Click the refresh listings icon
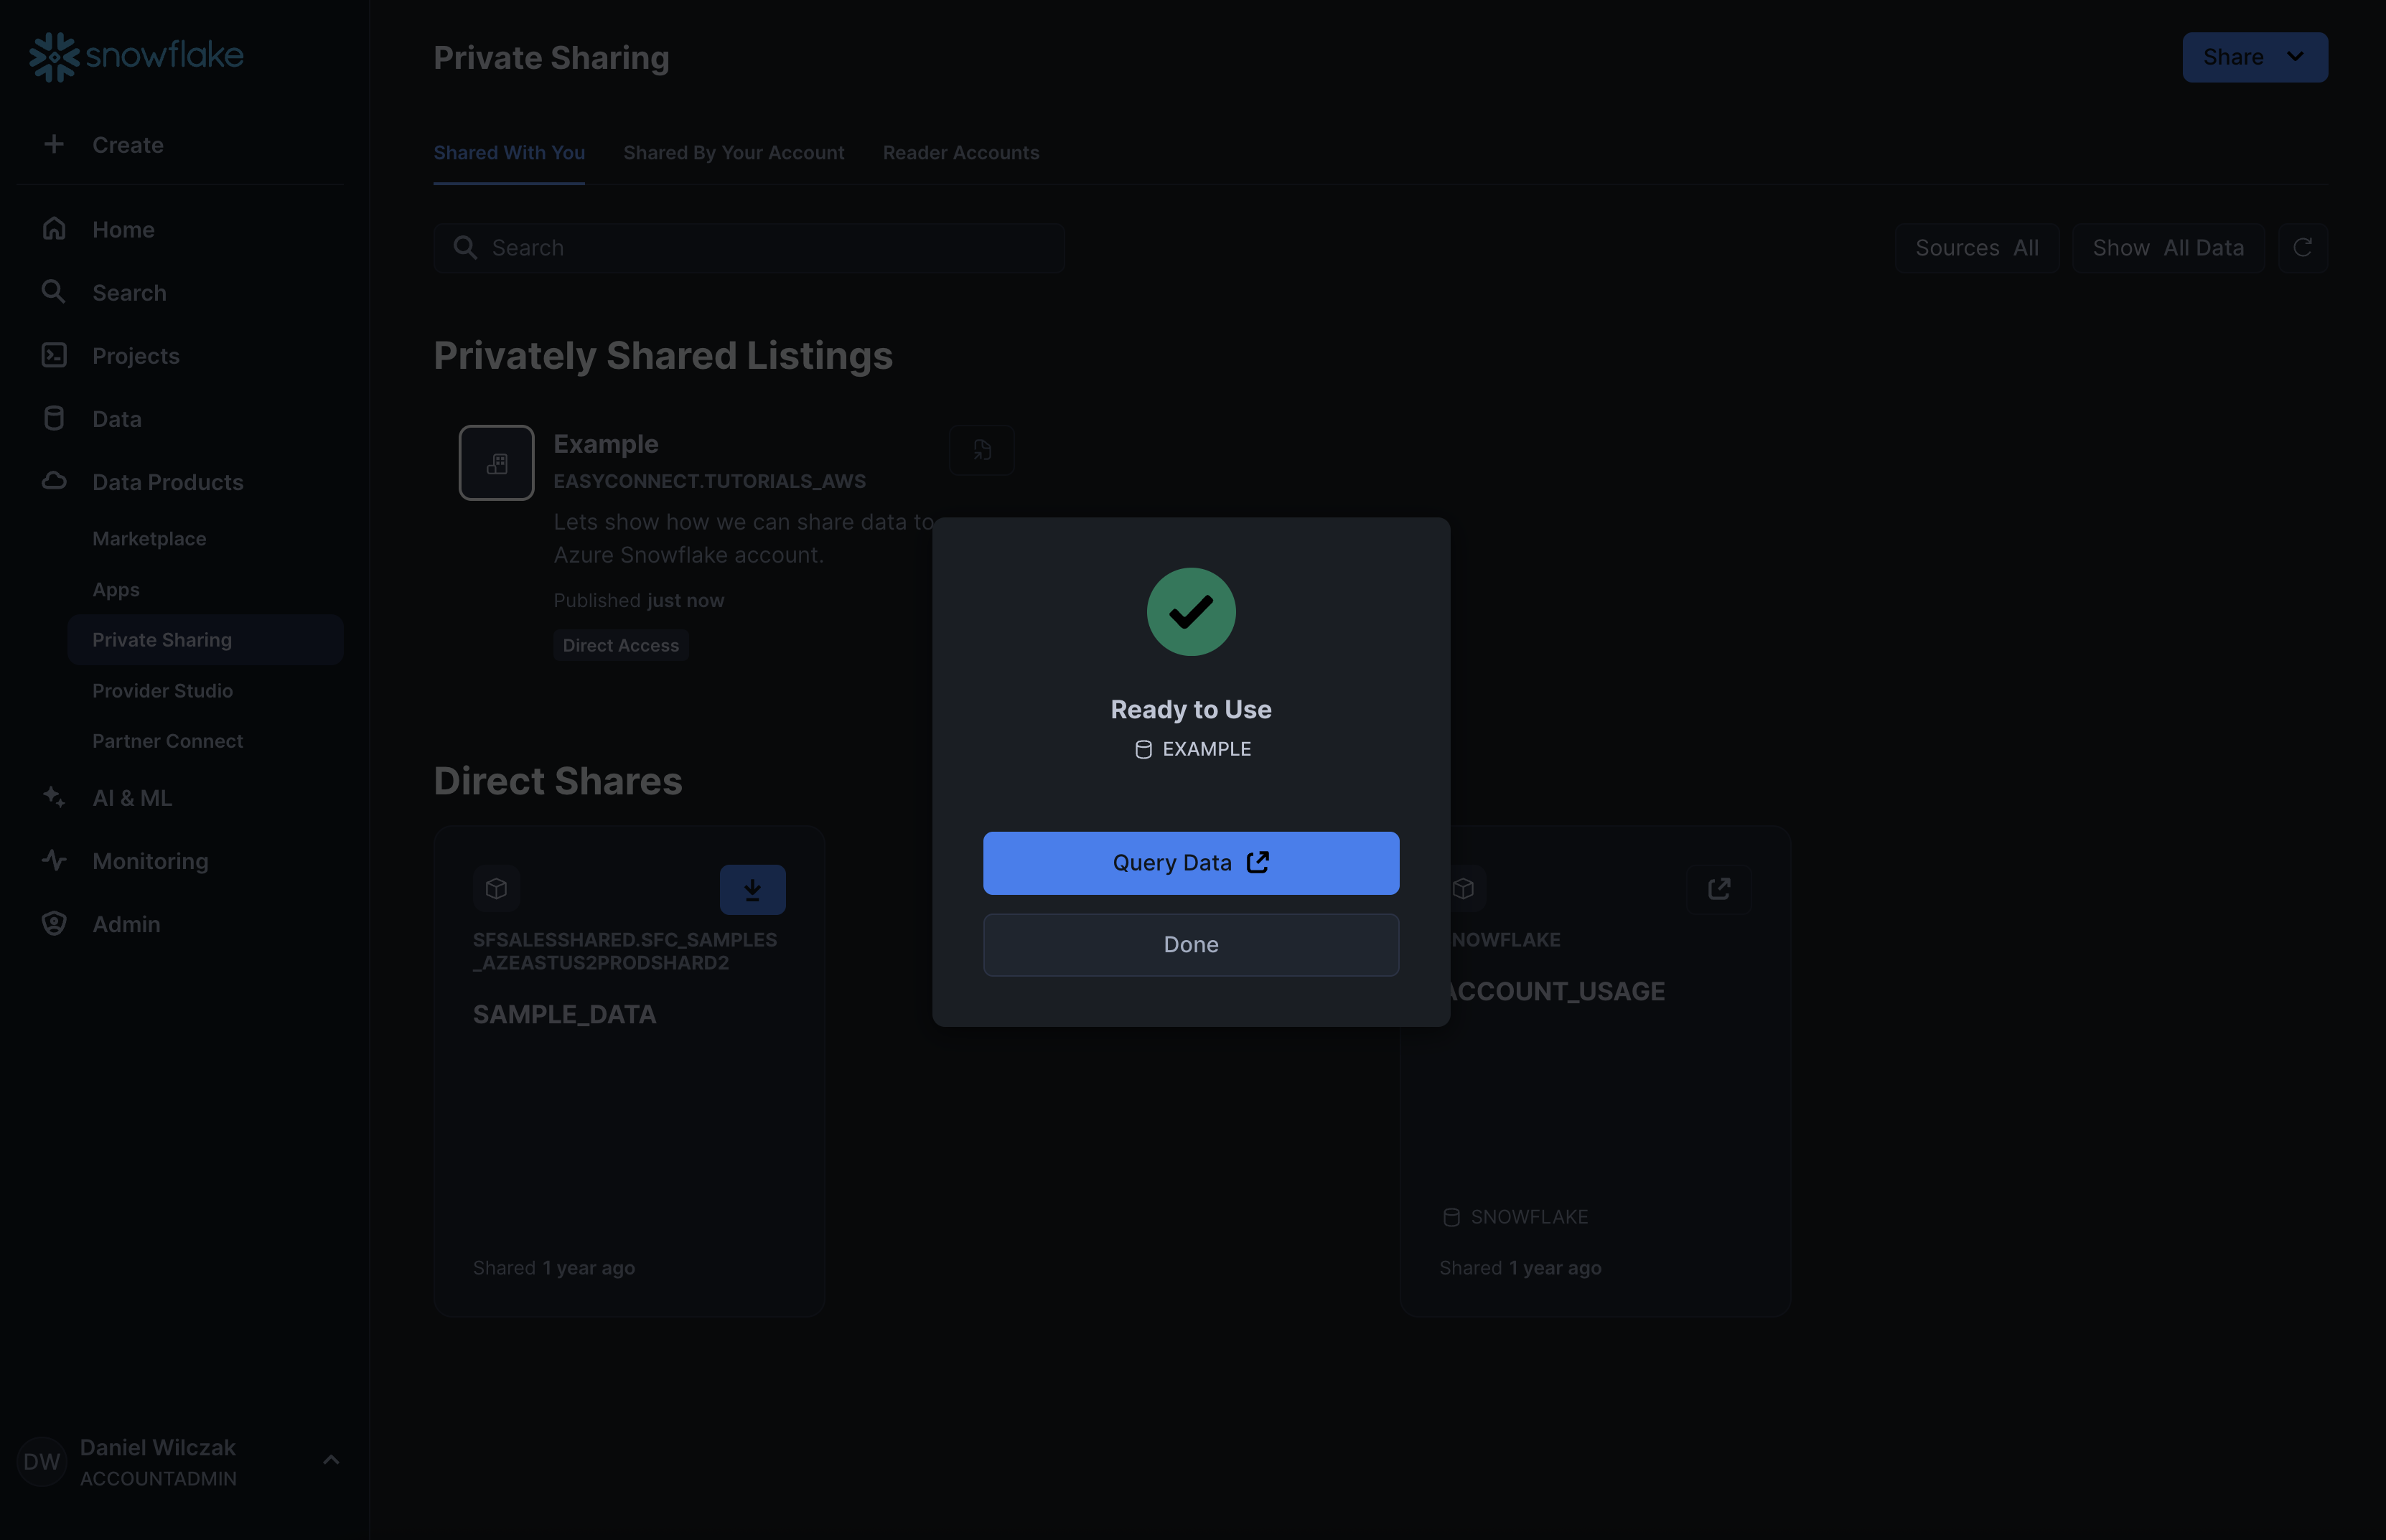 coord(2302,247)
